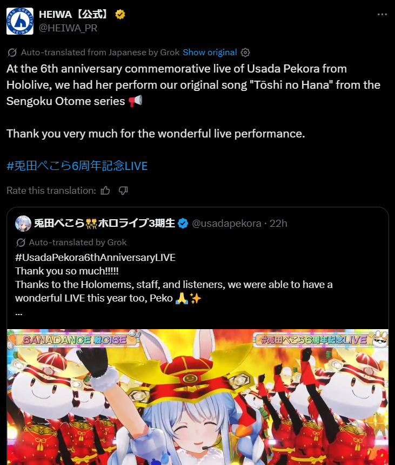Click the Grok translation icon
The image size is (395, 465).
[12, 53]
